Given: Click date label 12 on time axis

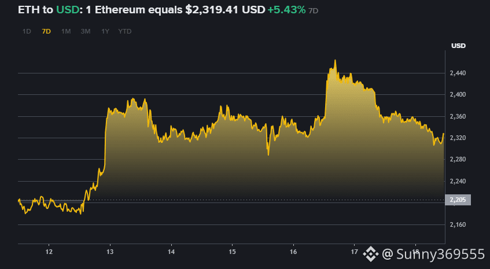Looking at the screenshot, I should 49,252.
